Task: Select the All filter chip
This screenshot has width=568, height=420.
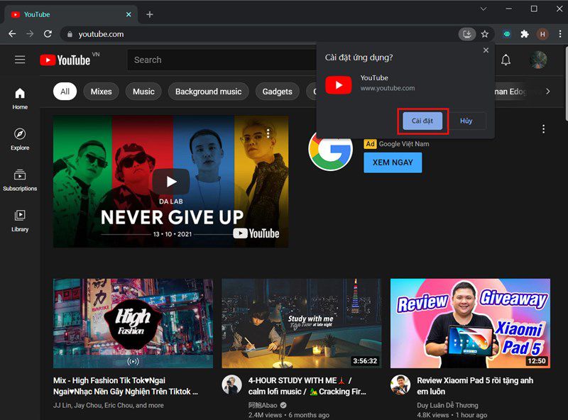Action: [x=65, y=92]
